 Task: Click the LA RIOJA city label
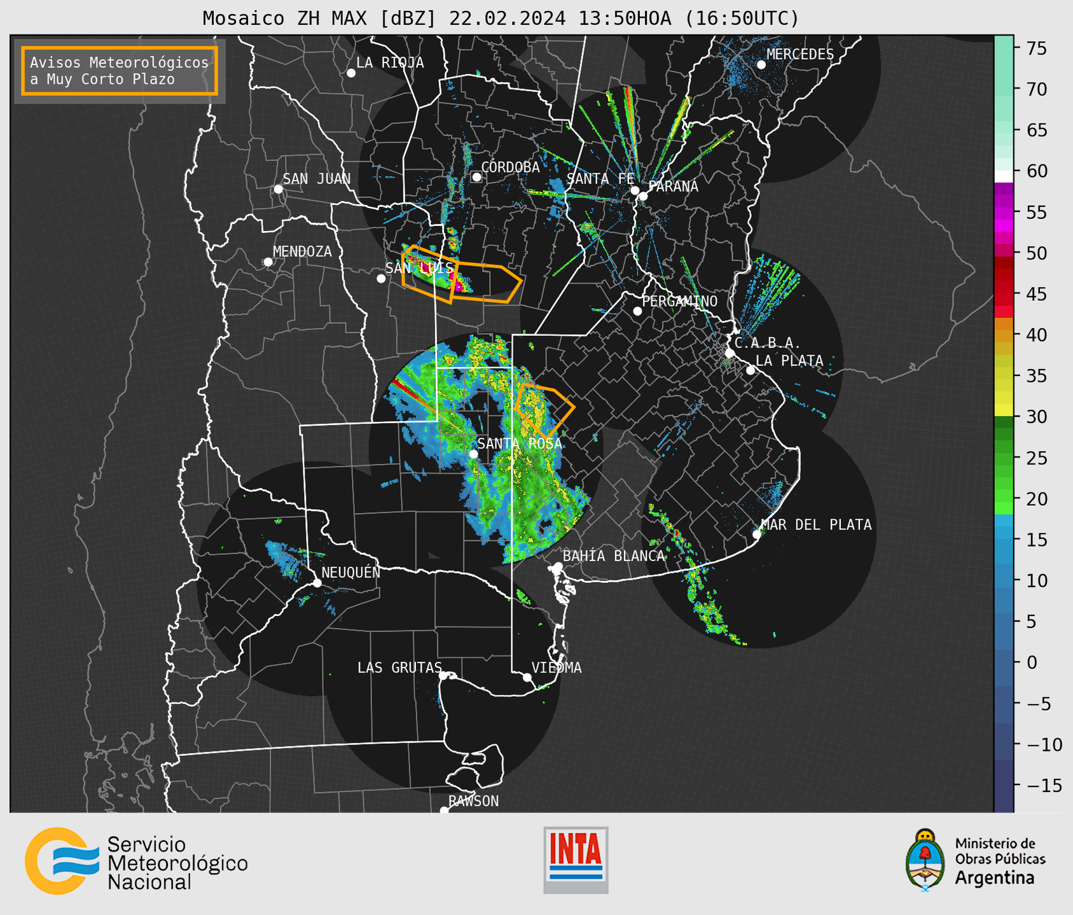pos(390,62)
